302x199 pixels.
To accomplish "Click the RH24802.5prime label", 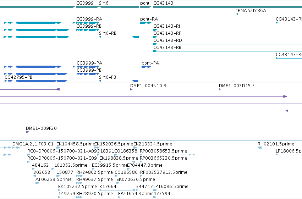I will 94,172.
